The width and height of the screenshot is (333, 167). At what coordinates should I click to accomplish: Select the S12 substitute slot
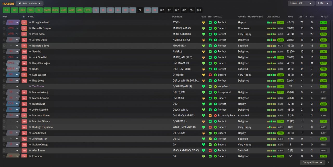(x=177, y=10)
